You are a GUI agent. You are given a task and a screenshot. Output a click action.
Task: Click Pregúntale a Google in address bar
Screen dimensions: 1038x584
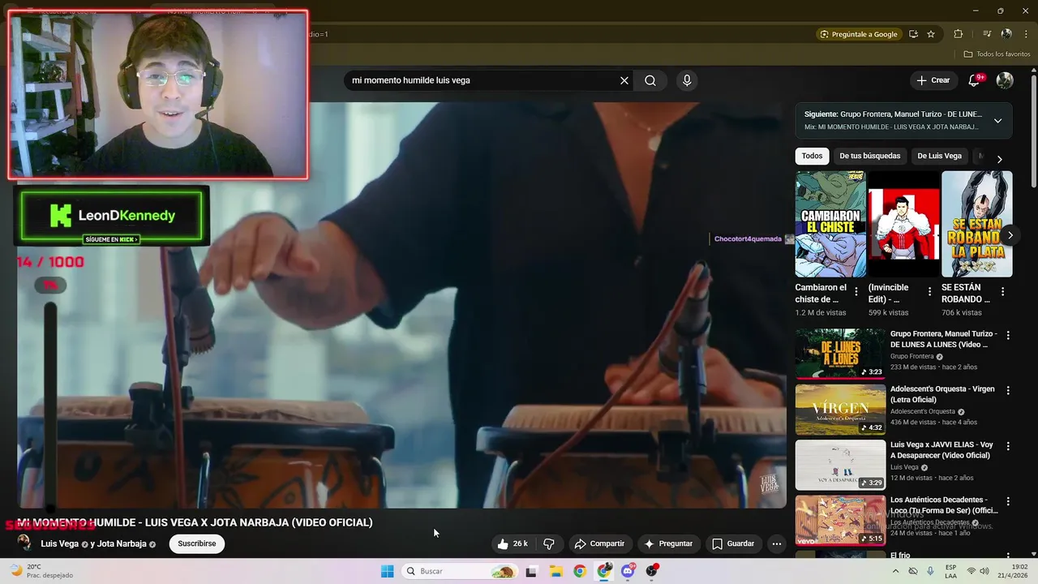point(859,34)
